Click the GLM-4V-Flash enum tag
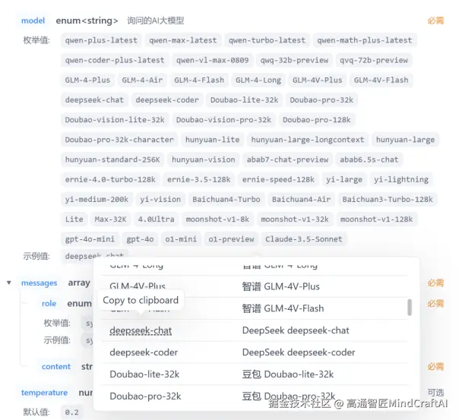This screenshot has height=420, width=459. click(381, 80)
